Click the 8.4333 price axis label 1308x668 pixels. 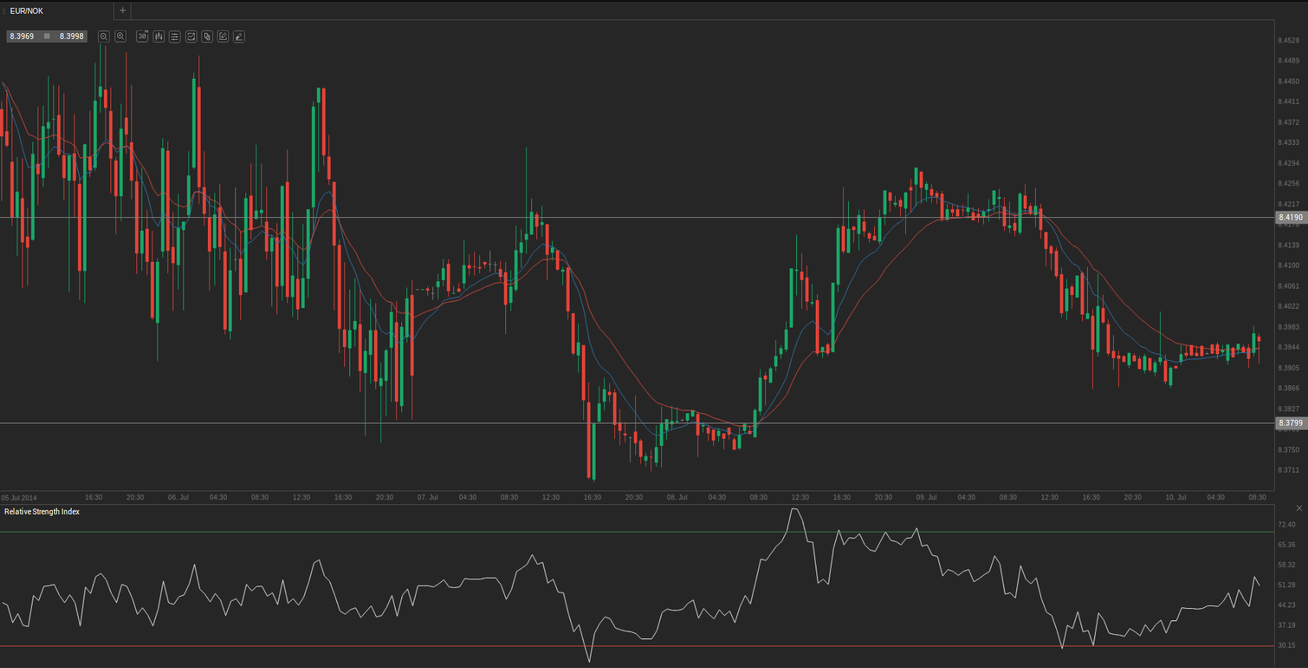coord(1289,143)
